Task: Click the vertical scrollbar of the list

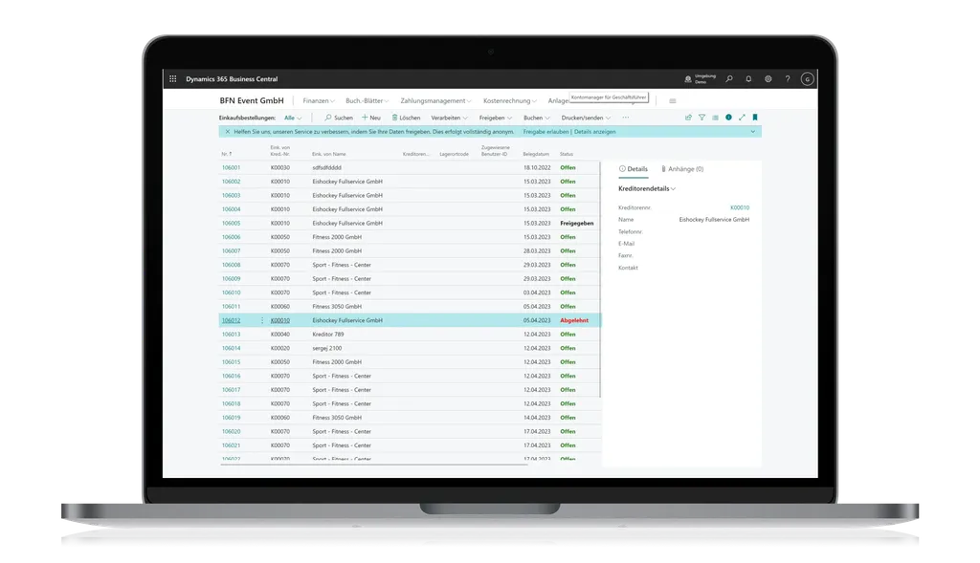Action: 600,280
